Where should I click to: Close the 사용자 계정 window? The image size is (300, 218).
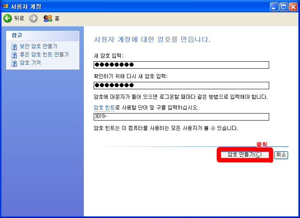pos(293,6)
